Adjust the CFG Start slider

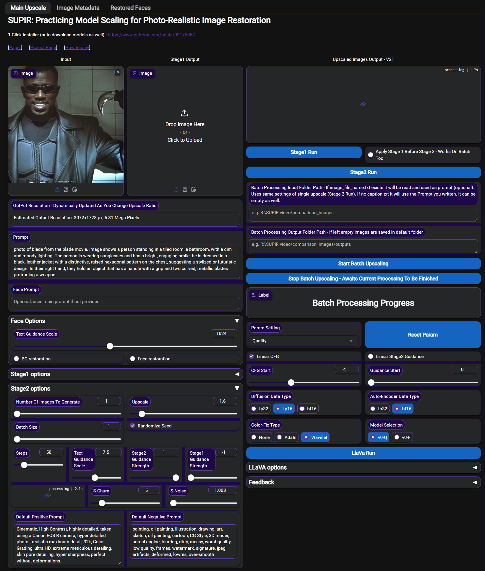coord(304,383)
